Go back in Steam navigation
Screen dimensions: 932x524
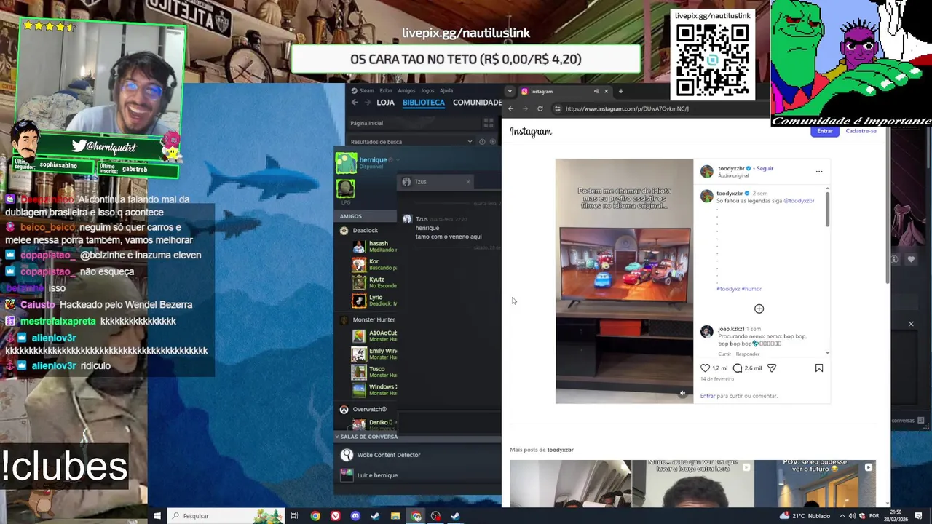point(355,103)
